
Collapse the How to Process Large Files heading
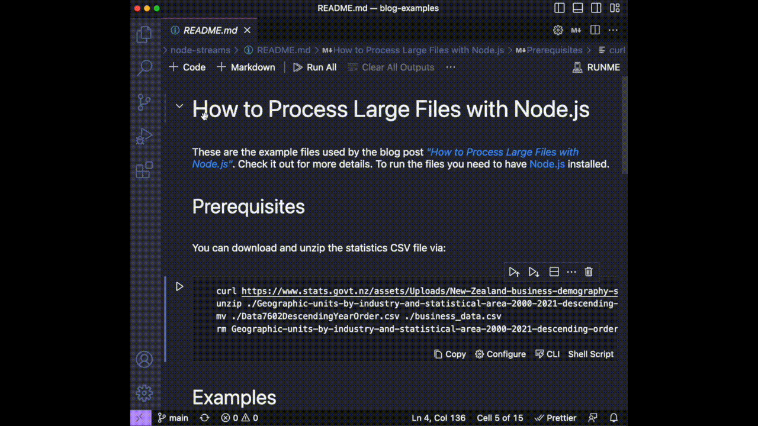pos(179,106)
